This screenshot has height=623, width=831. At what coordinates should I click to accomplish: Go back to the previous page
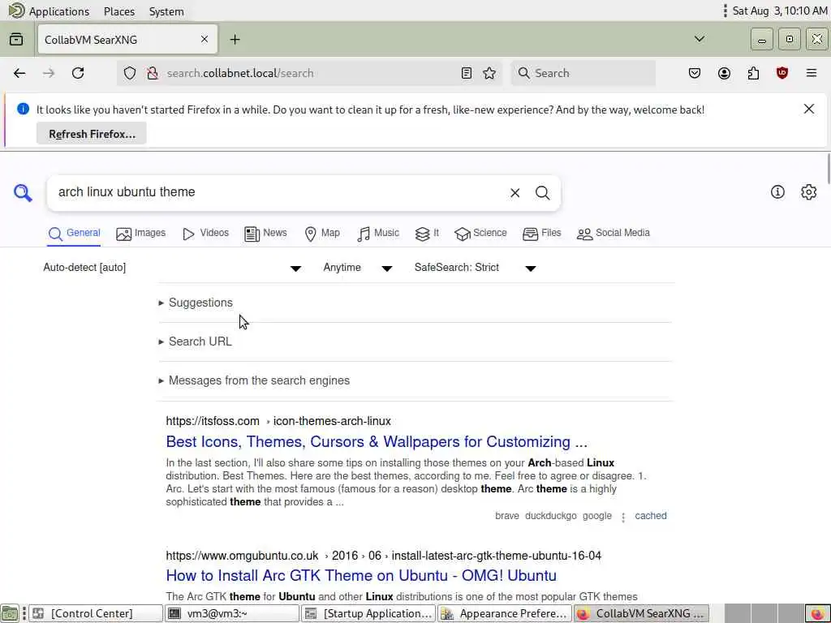click(x=19, y=73)
